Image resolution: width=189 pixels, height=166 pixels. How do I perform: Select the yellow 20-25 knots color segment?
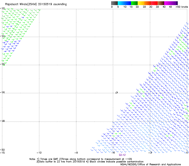(141, 3)
